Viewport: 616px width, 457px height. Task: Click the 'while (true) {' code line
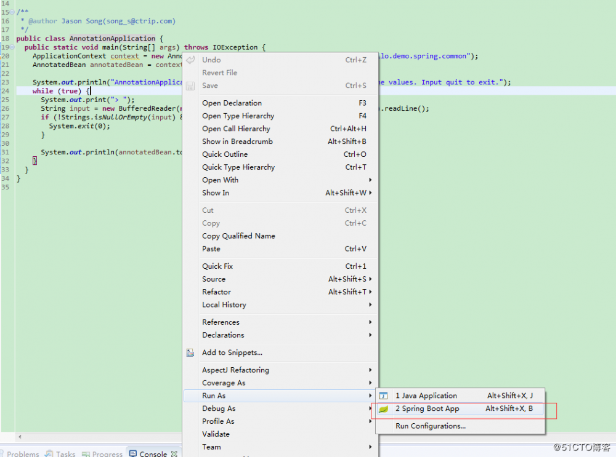click(x=61, y=91)
